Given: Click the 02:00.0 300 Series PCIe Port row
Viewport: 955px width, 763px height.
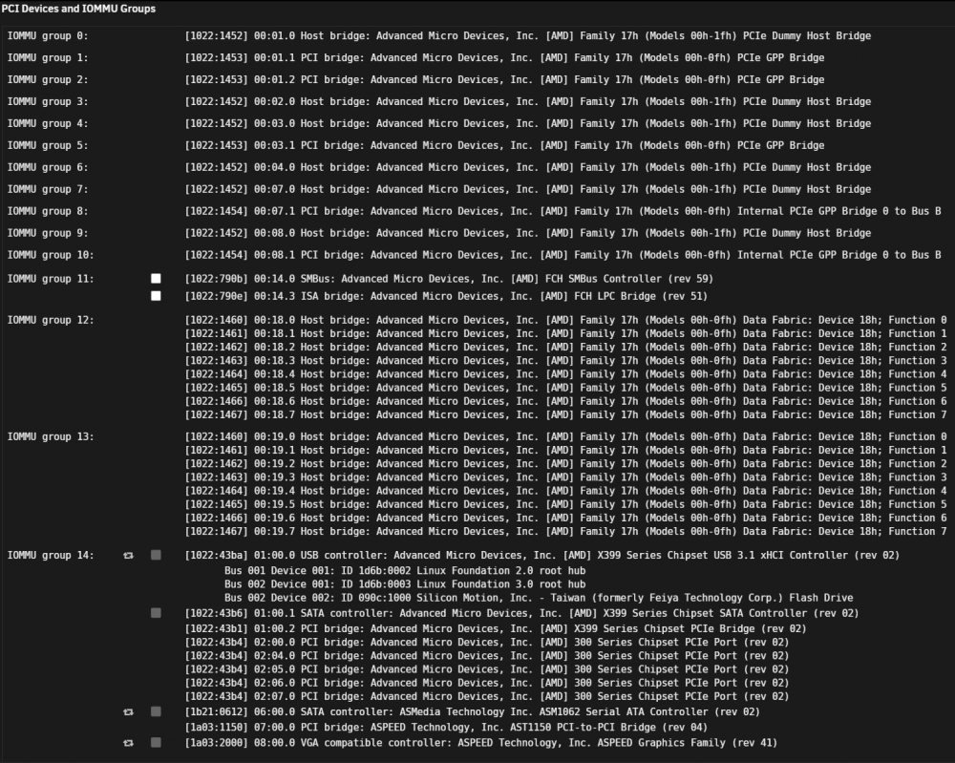Looking at the screenshot, I should point(487,643).
